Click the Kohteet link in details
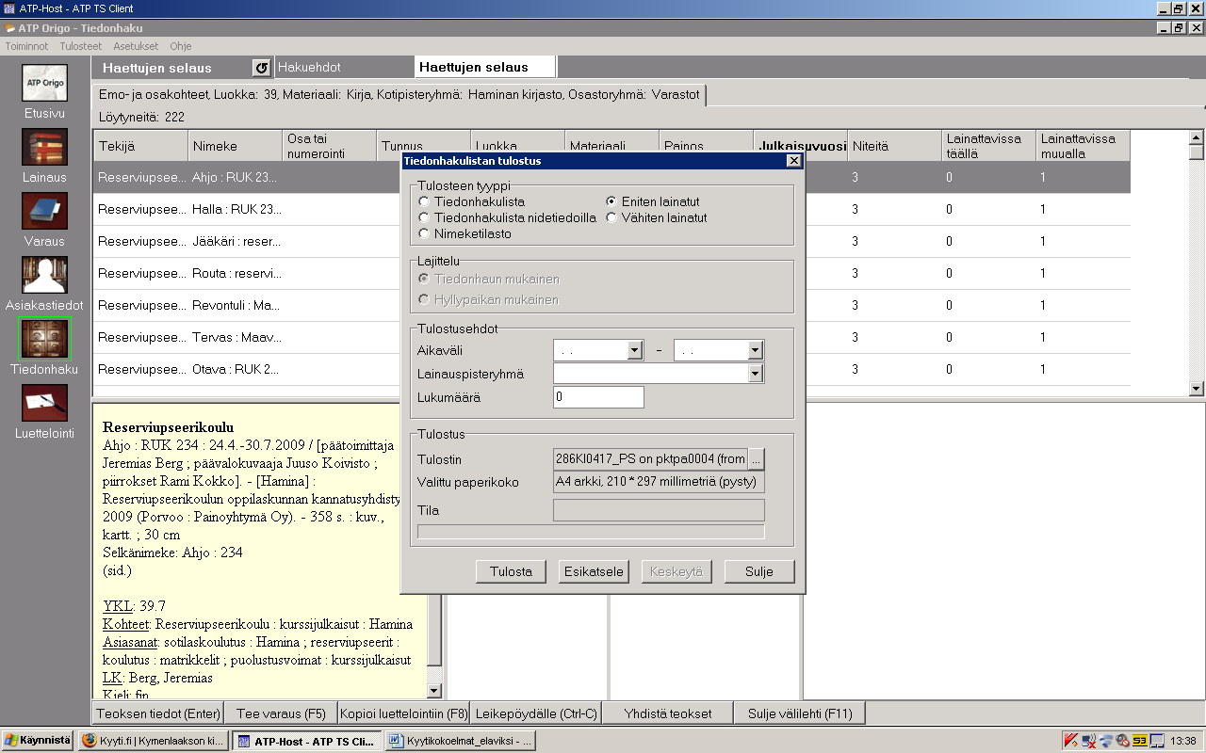Viewport: 1206px width, 753px height. 125,624
